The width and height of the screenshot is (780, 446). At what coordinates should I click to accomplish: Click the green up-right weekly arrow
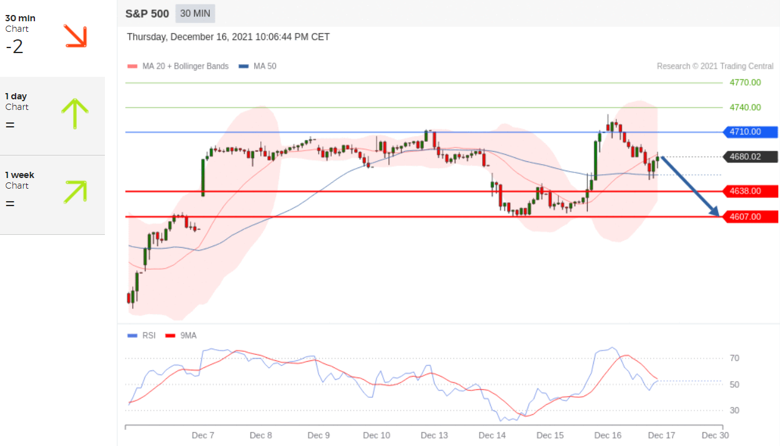click(x=75, y=192)
